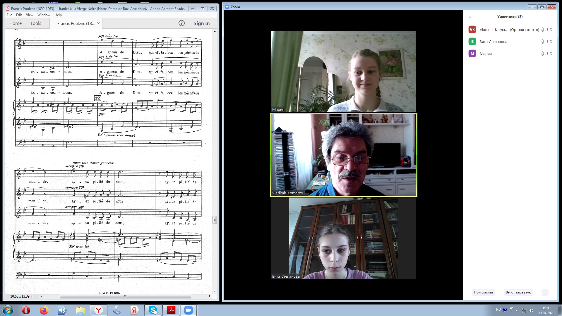Screen dimensions: 562x316
Task: Open the Window menu in Acrobat
Action: [44, 15]
